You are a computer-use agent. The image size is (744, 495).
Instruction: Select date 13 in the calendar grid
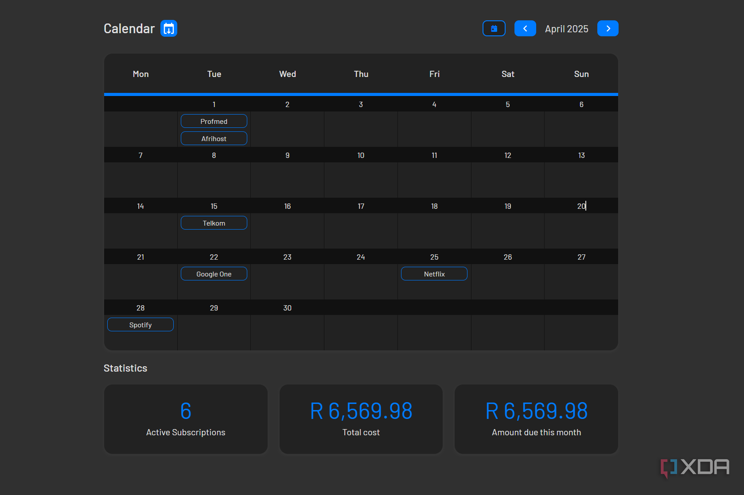(x=581, y=155)
